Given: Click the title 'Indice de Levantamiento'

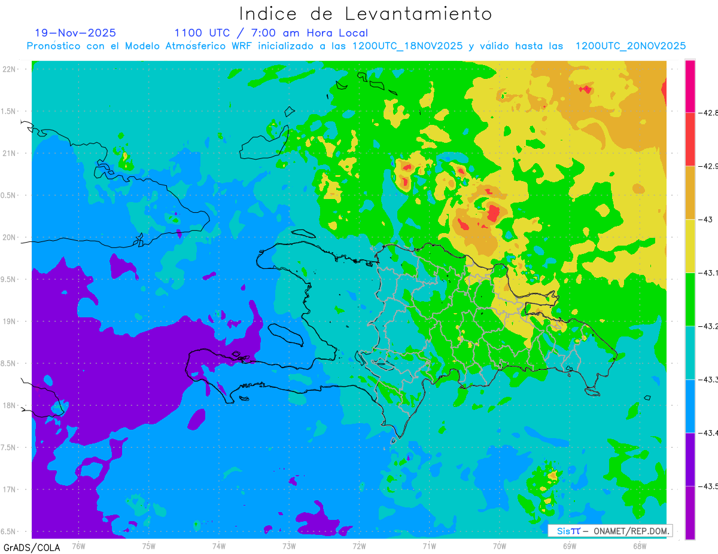Looking at the screenshot, I should (365, 14).
